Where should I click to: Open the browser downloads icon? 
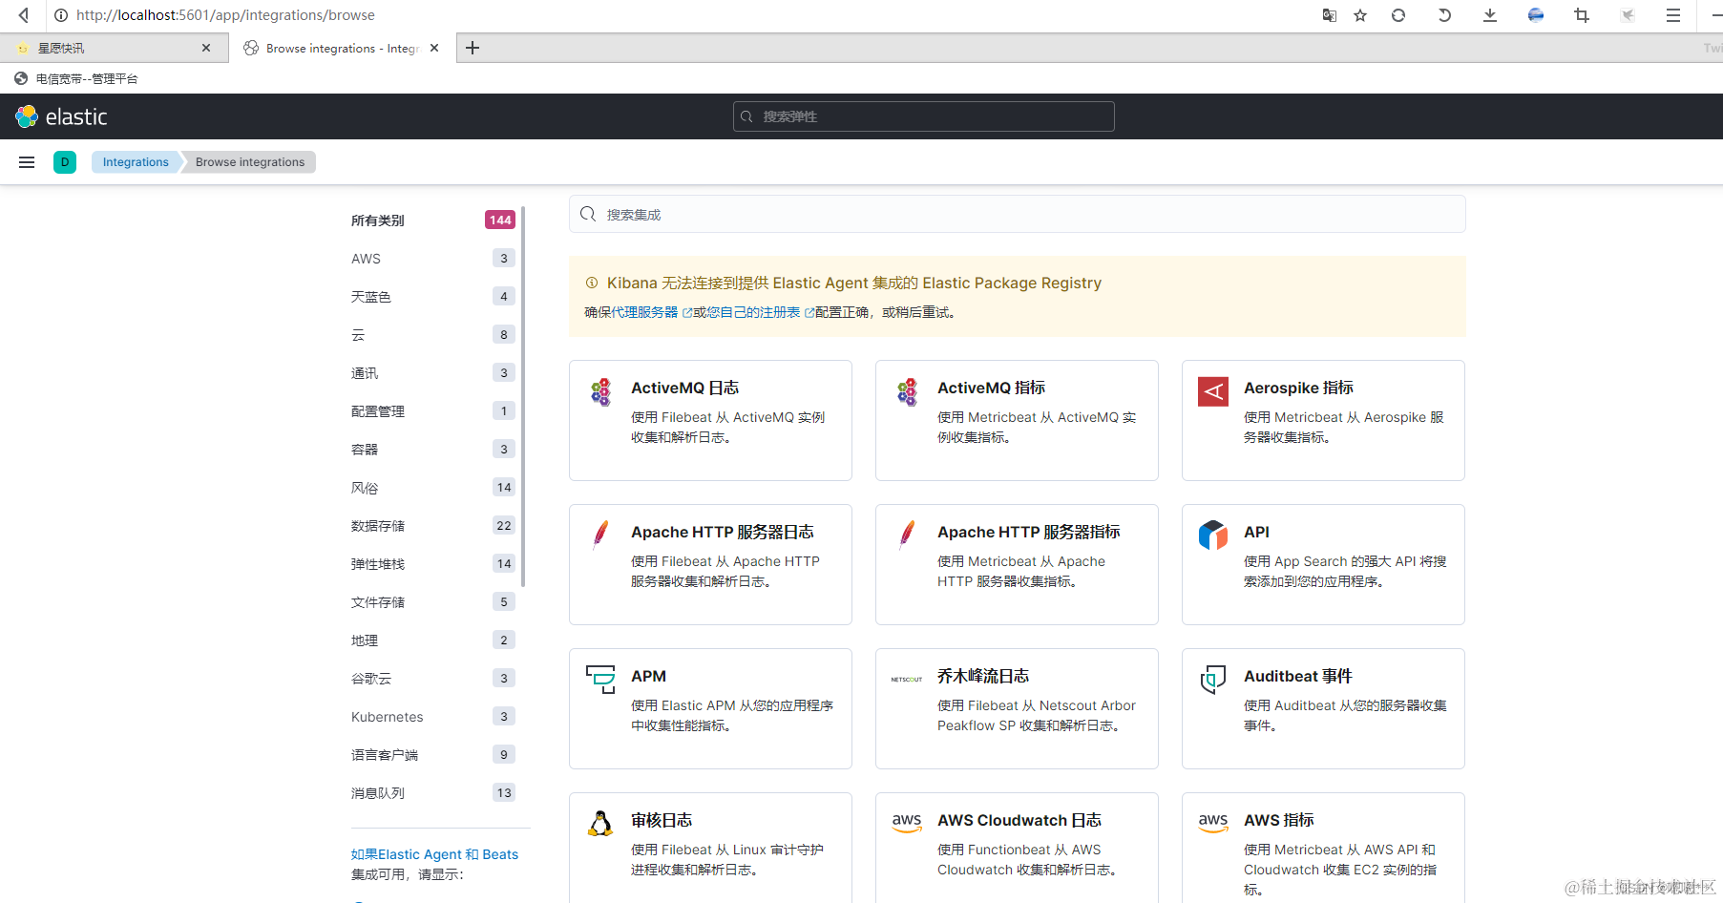point(1490,15)
